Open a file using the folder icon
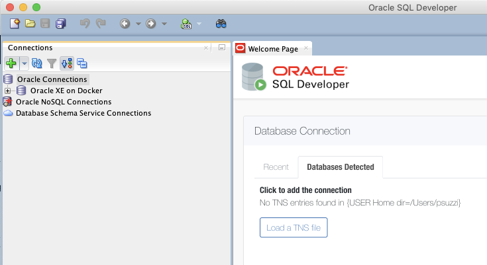Screen dimensions: 487x265 click(x=30, y=24)
